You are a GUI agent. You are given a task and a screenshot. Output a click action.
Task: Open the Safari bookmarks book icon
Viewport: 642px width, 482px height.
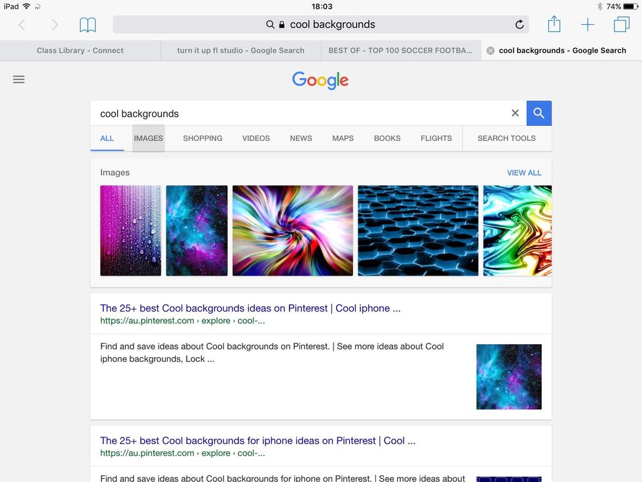88,25
